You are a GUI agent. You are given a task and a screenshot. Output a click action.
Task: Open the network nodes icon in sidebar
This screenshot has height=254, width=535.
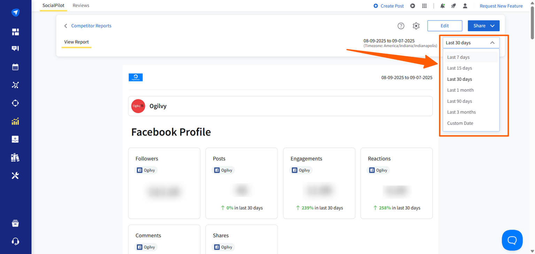click(15, 85)
